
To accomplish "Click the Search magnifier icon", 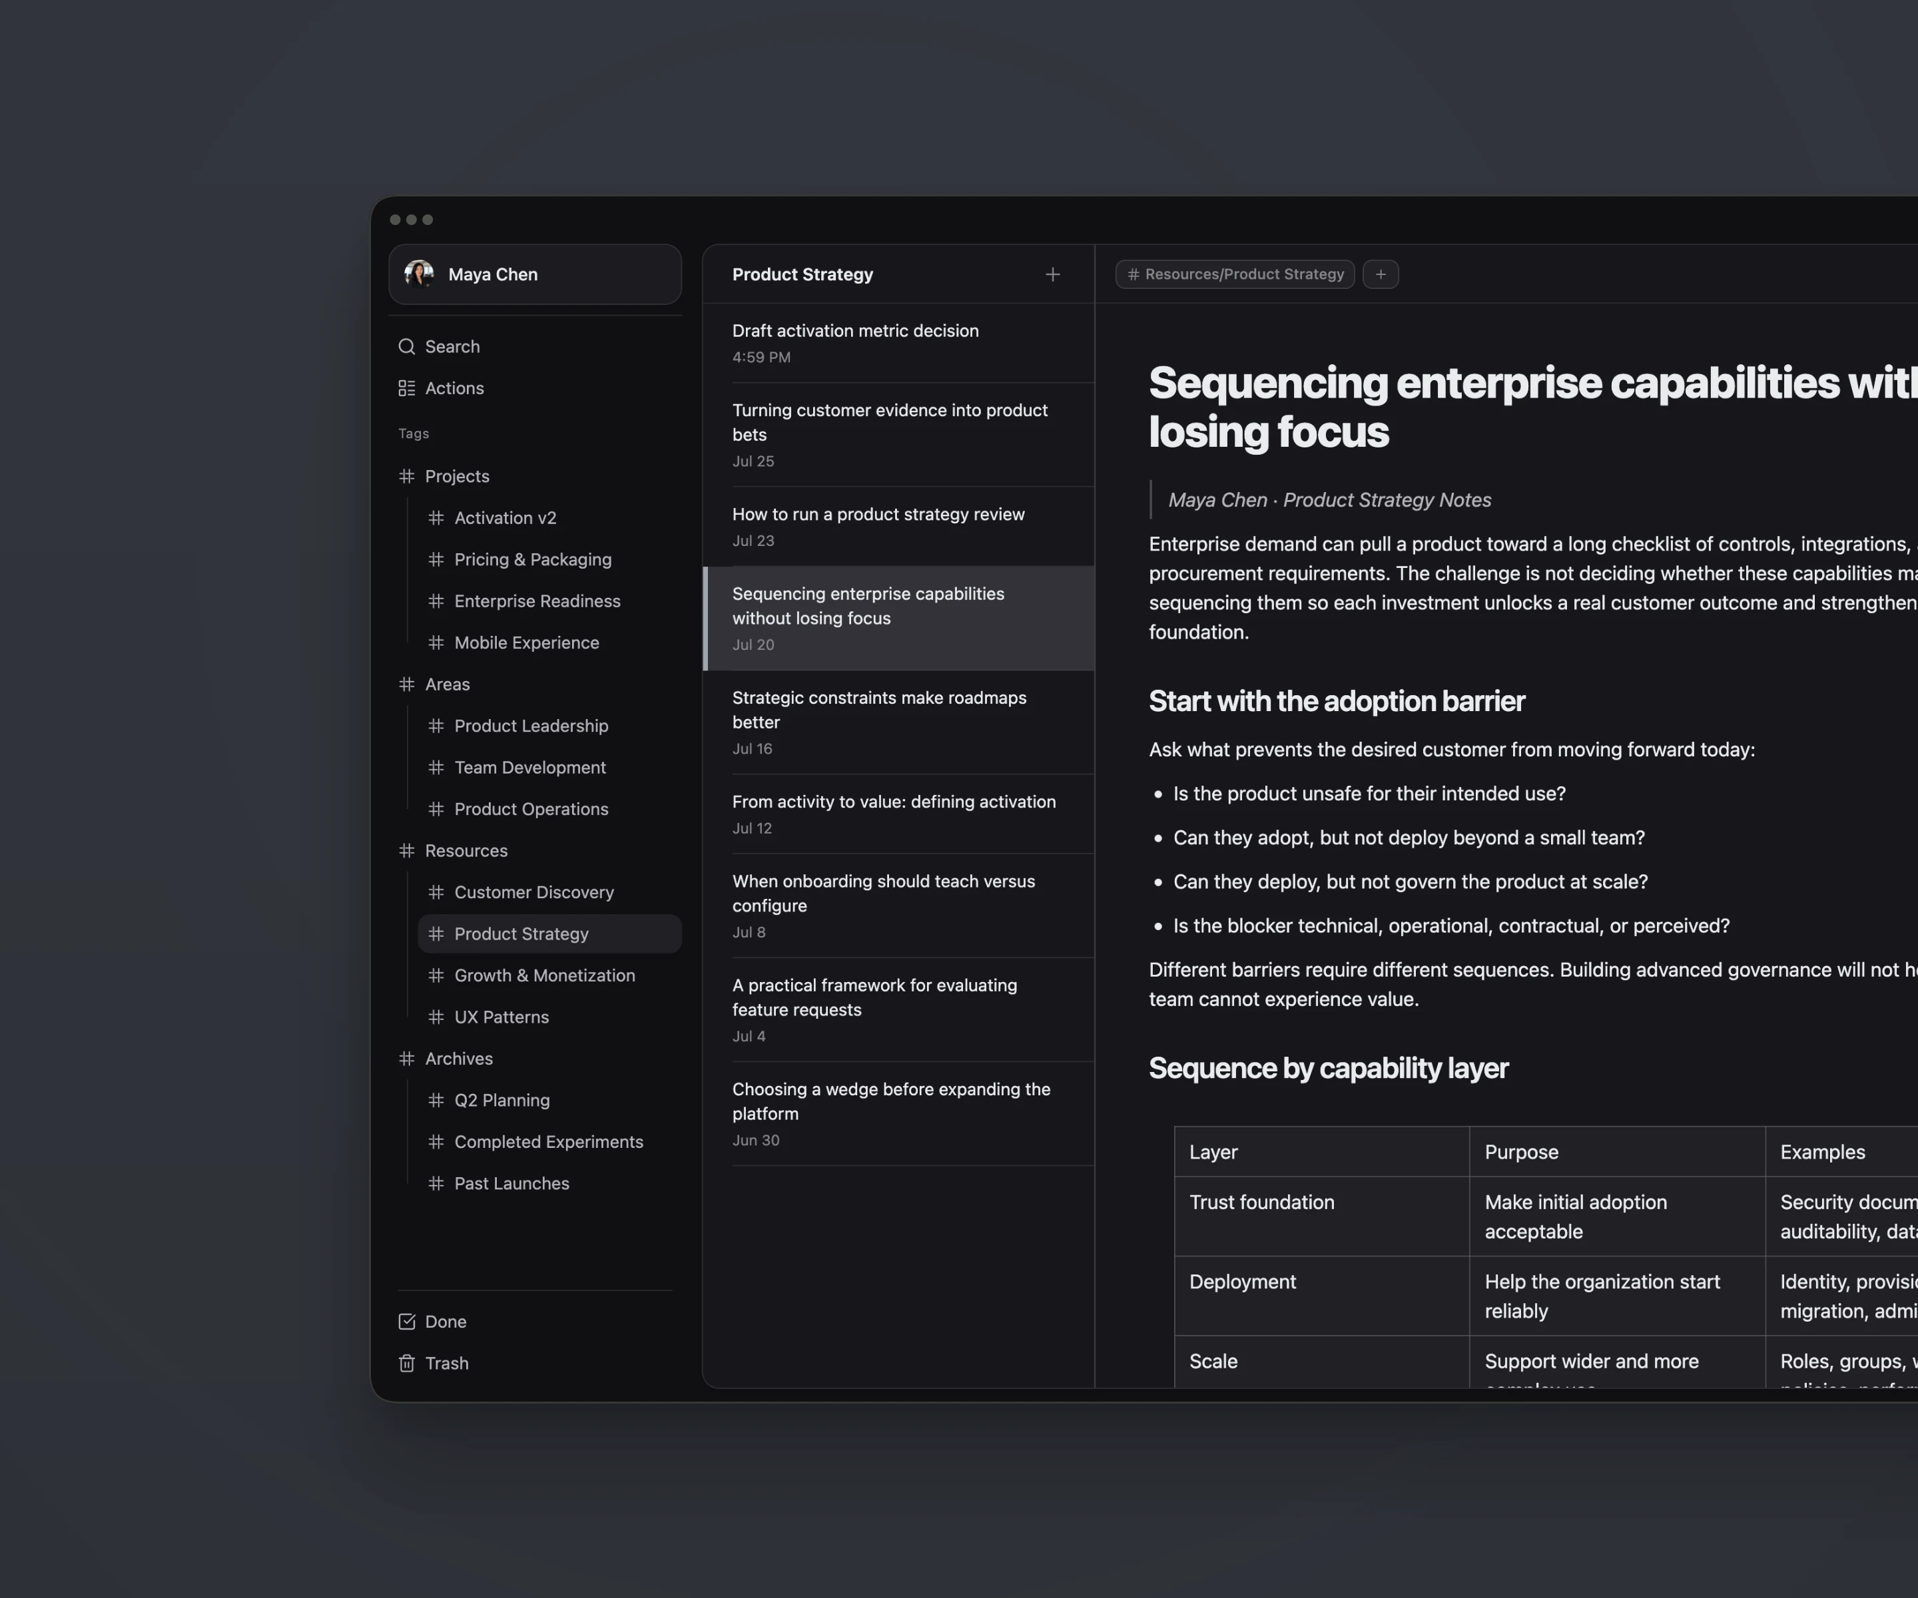I will (x=406, y=347).
